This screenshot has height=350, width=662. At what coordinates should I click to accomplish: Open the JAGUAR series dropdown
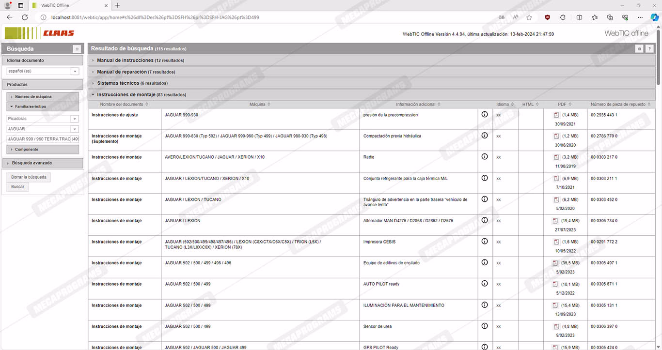pos(75,129)
